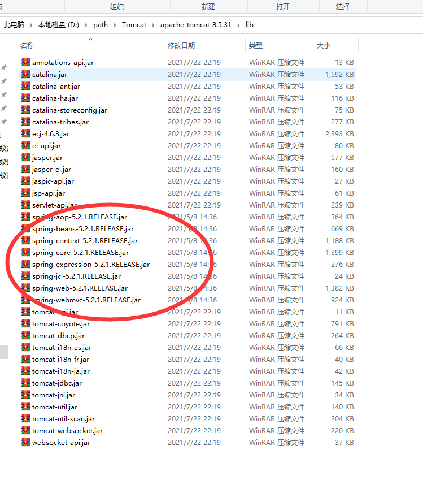Open the path folder breadcrumb
This screenshot has width=423, height=497.
pyautogui.click(x=101, y=25)
